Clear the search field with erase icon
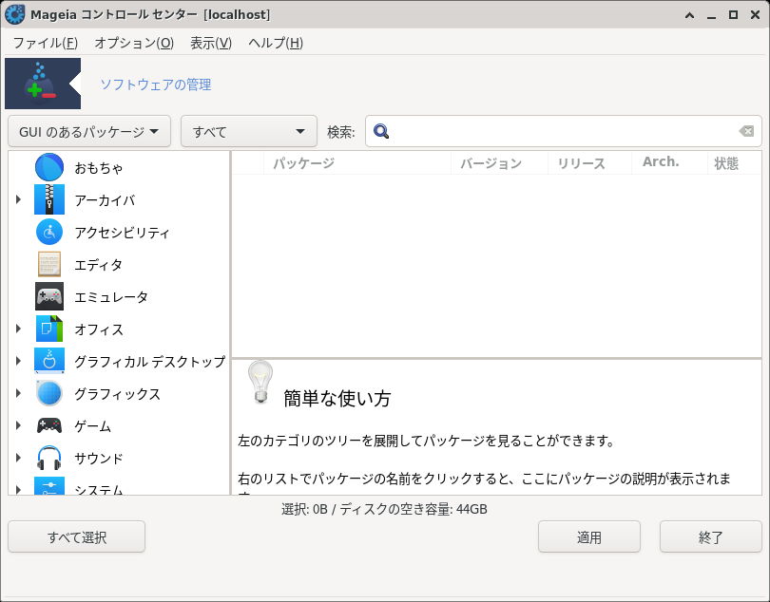The image size is (770, 602). tap(746, 131)
